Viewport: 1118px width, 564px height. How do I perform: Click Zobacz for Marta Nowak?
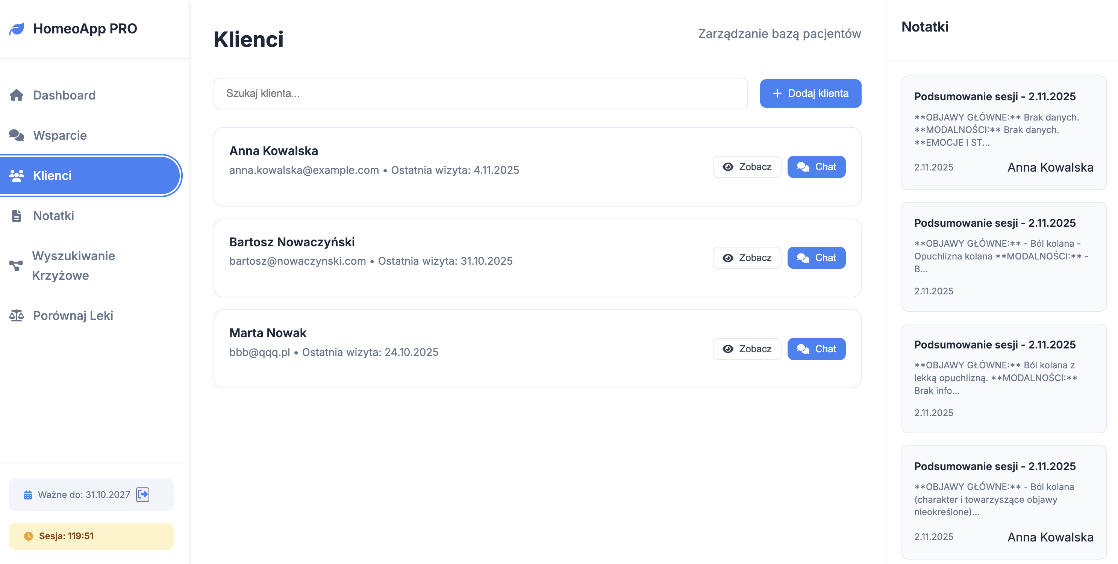(x=747, y=349)
